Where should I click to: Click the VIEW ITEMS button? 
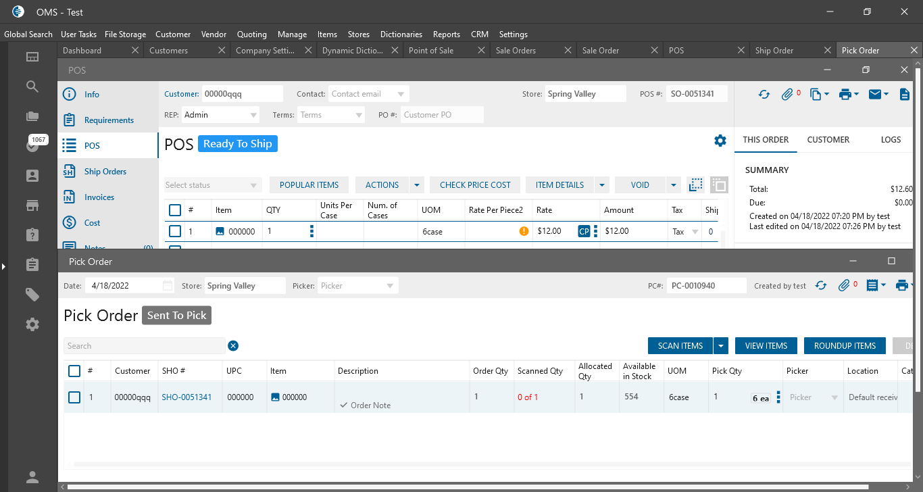[766, 346]
